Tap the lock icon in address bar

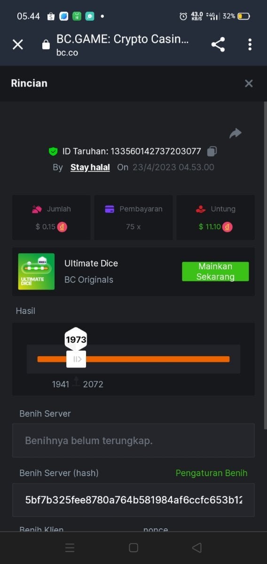coord(46,45)
